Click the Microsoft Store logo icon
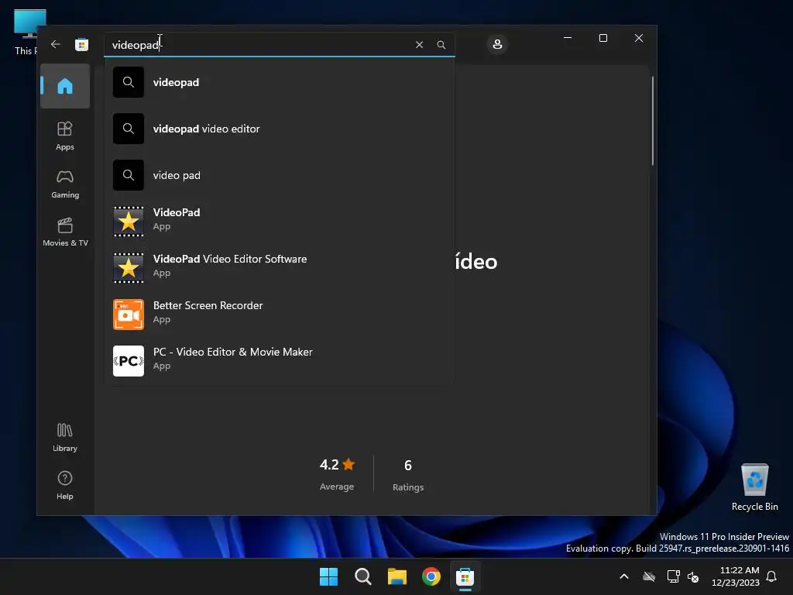 (x=81, y=44)
